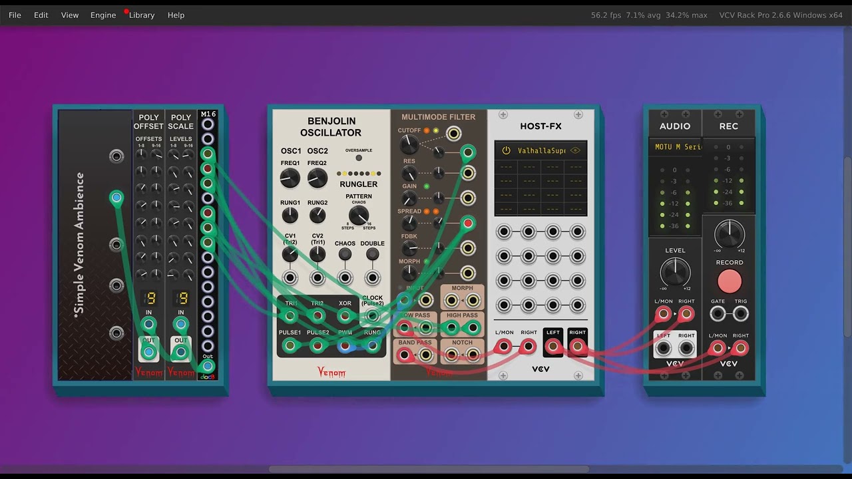Click the Poly Offset IN jack

click(x=149, y=325)
